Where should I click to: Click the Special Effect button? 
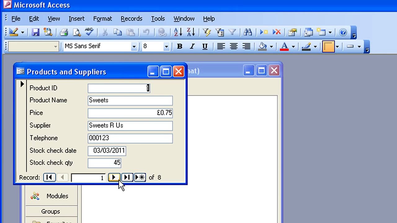(350, 46)
